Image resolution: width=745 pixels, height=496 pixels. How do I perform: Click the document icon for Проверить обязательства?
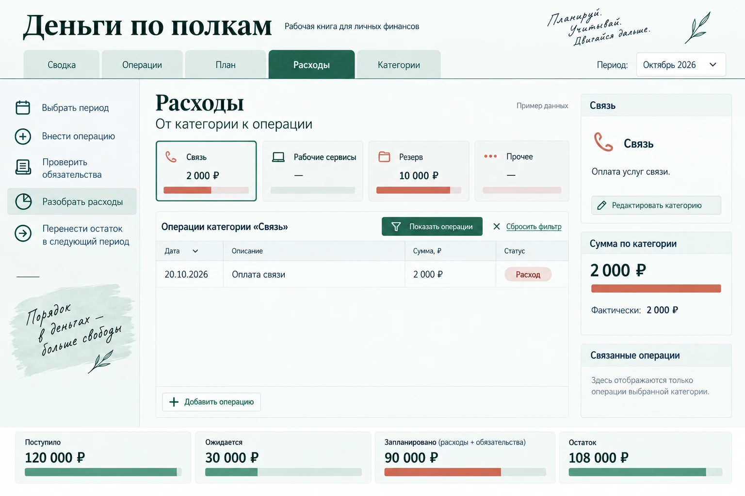(x=23, y=167)
